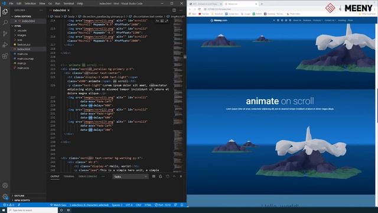Toggle output scroll lock icon
This screenshot has width=378, height=213.
point(161,176)
